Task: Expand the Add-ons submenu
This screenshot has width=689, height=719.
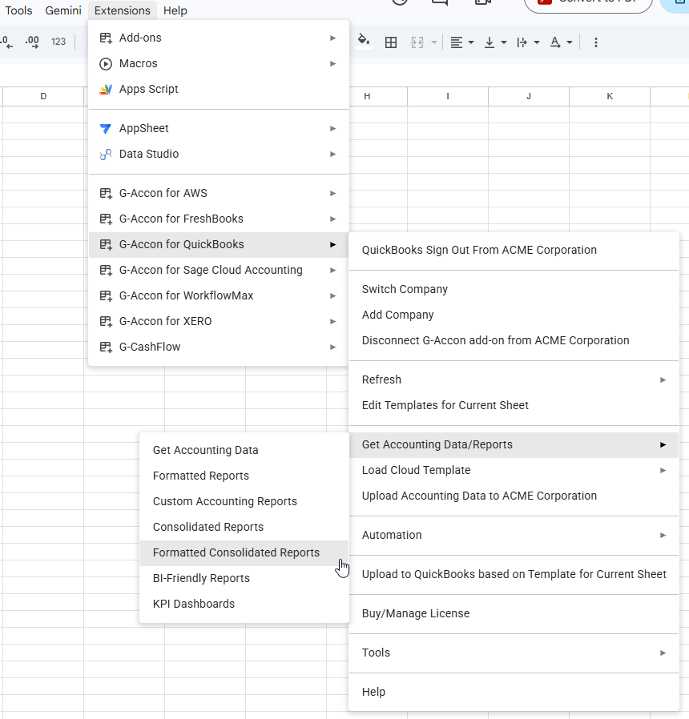Action: coord(219,38)
